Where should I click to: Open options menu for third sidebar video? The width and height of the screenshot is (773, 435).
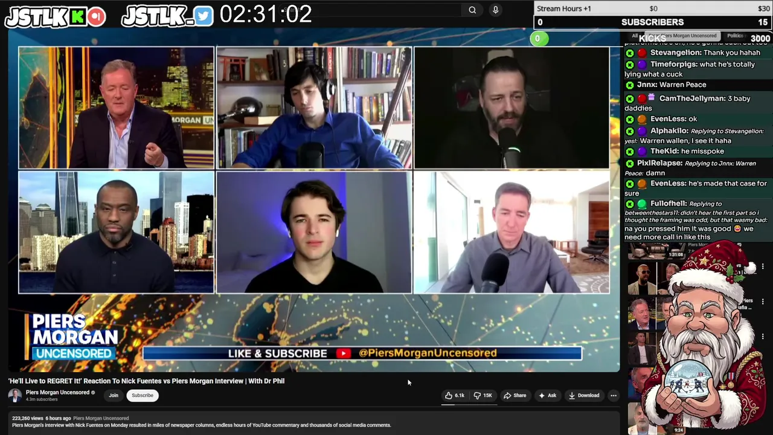(x=763, y=337)
